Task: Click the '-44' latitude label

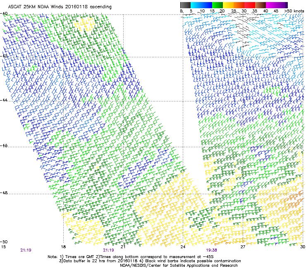Action: coord(4,100)
